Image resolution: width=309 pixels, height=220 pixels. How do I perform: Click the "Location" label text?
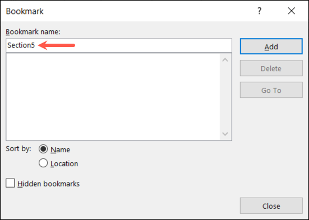[x=64, y=163]
